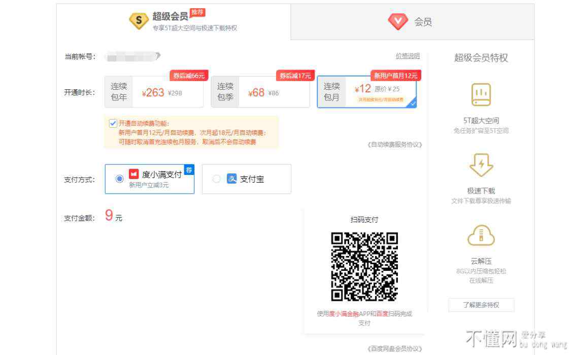Click the blurred current account name
The image size is (572, 355).
132,56
